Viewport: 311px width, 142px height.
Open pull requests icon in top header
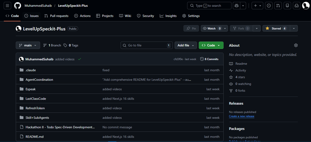[278, 6]
